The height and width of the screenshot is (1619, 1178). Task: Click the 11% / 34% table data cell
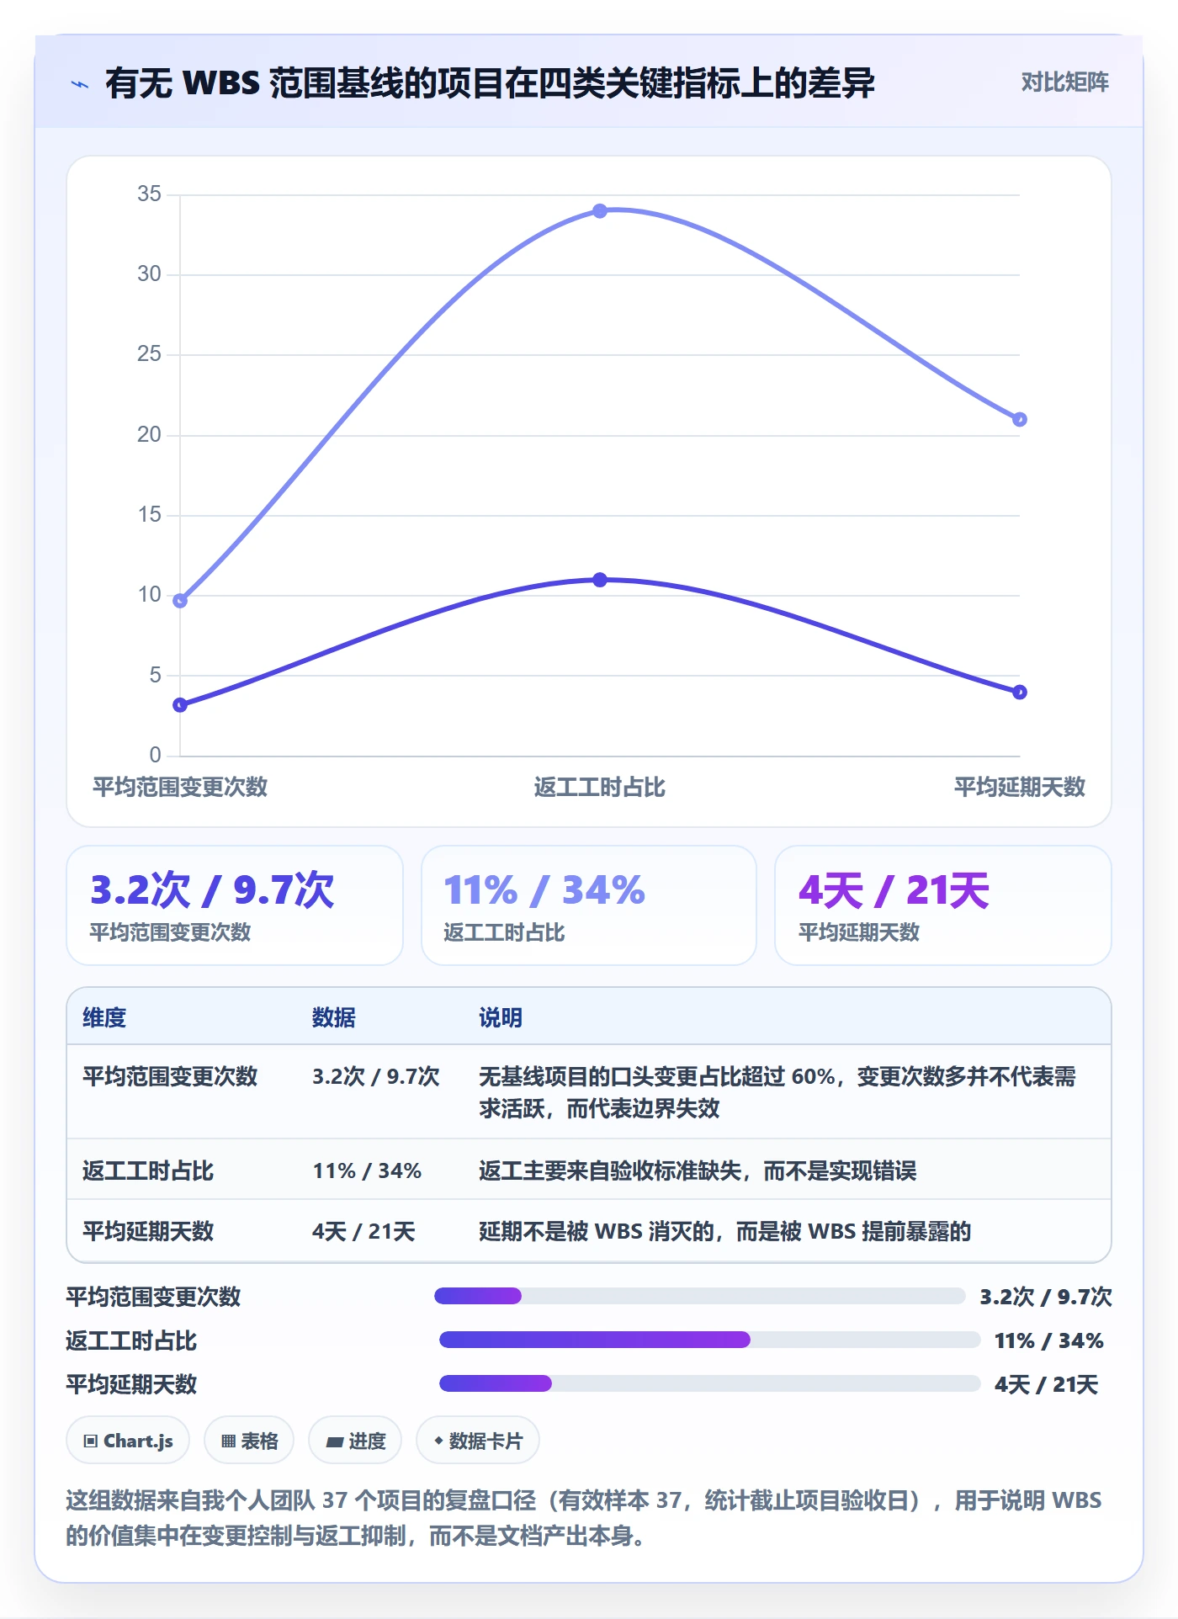click(367, 1170)
